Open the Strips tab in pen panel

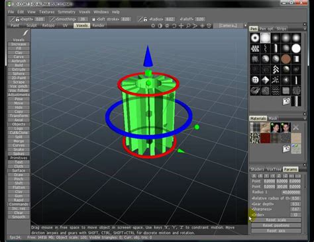[x=281, y=29]
